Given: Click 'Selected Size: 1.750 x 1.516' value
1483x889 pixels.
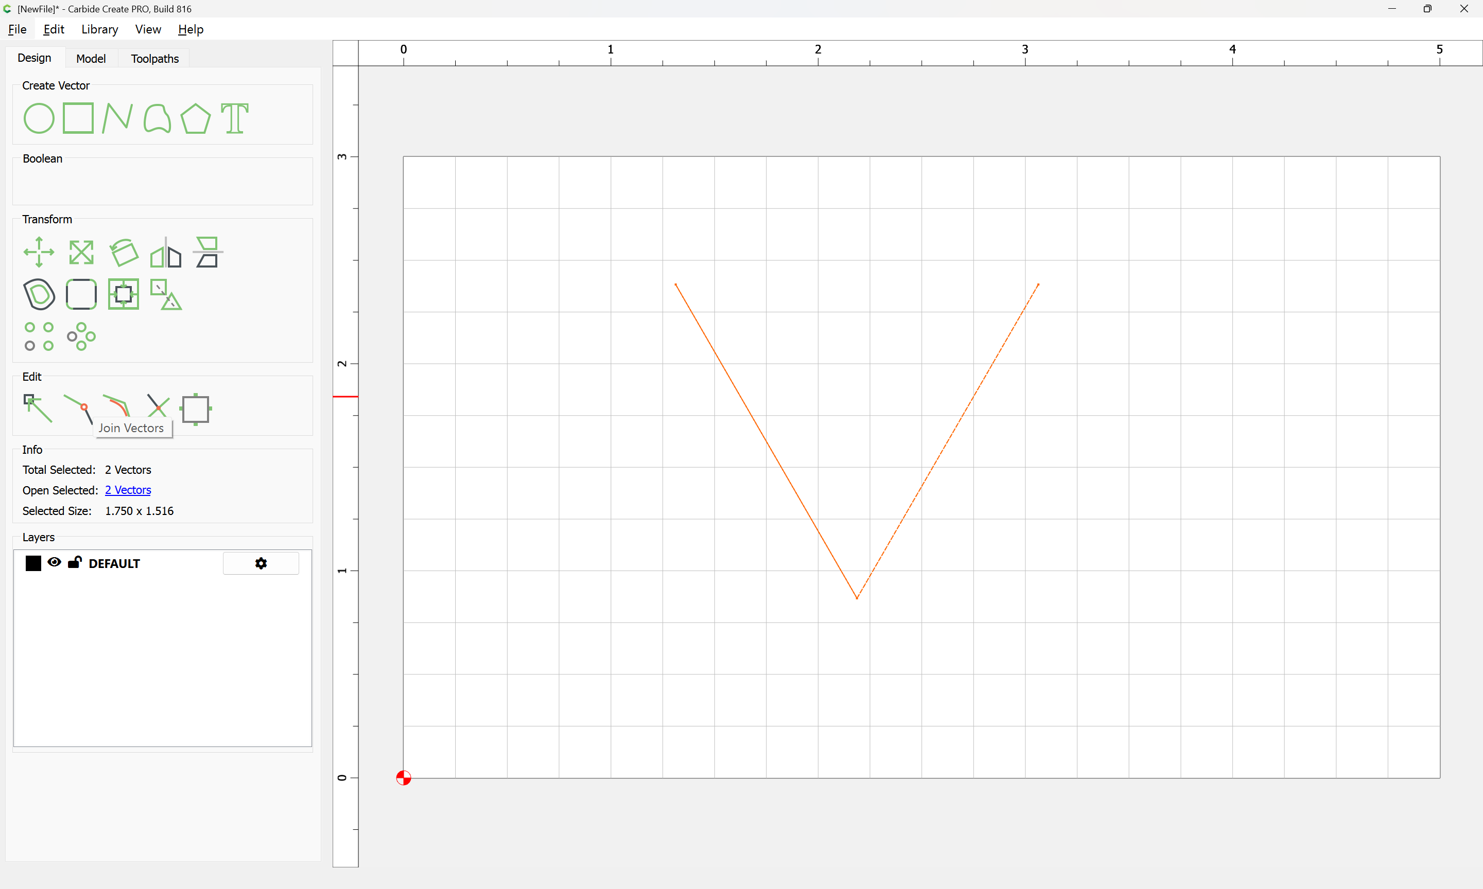Looking at the screenshot, I should tap(139, 511).
